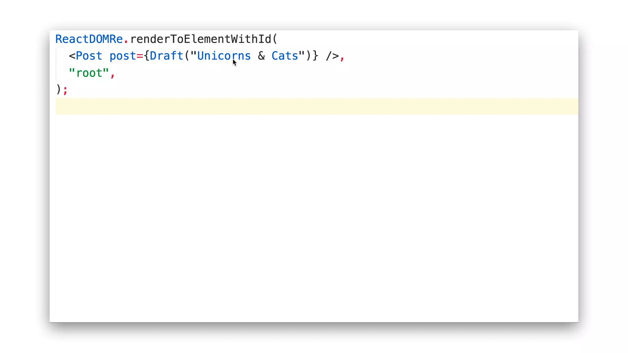Click the highlighted empty current line
The width and height of the screenshot is (628, 353).
307,107
